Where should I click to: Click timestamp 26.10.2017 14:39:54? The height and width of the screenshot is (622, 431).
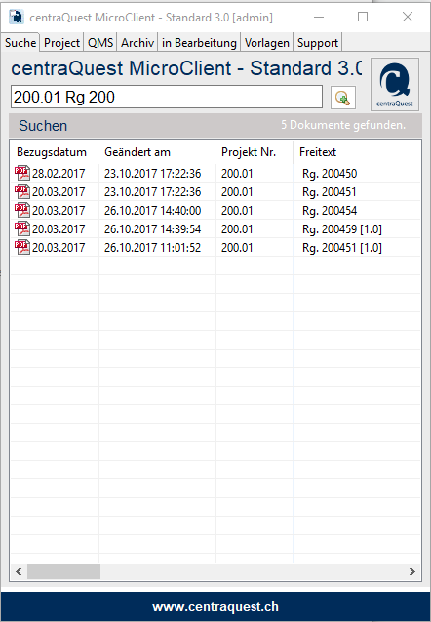click(x=152, y=228)
